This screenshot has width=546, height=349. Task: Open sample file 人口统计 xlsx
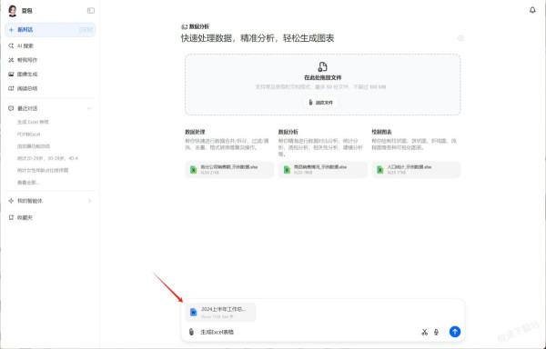[416, 169]
